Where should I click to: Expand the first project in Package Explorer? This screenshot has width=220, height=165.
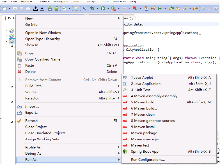(6, 31)
